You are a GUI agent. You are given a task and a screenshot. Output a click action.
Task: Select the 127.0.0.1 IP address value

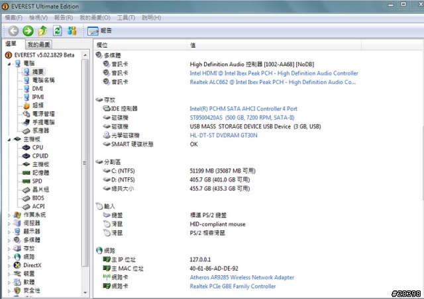(x=200, y=259)
